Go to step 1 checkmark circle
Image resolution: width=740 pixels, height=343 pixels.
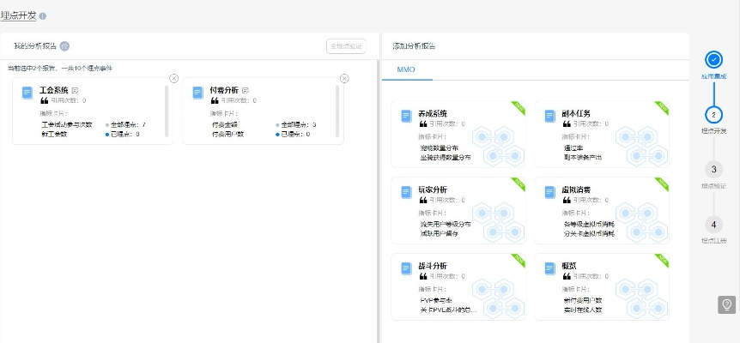713,59
